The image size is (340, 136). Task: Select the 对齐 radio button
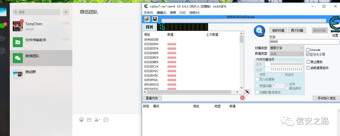287,84
